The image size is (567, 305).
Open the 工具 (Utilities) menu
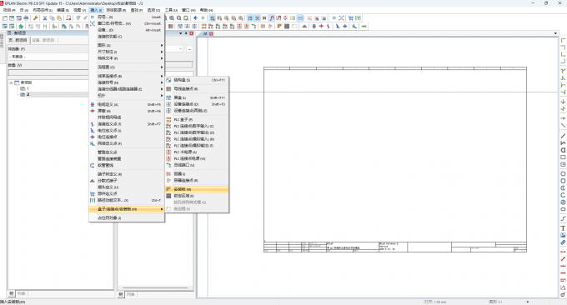pyautogui.click(x=171, y=10)
